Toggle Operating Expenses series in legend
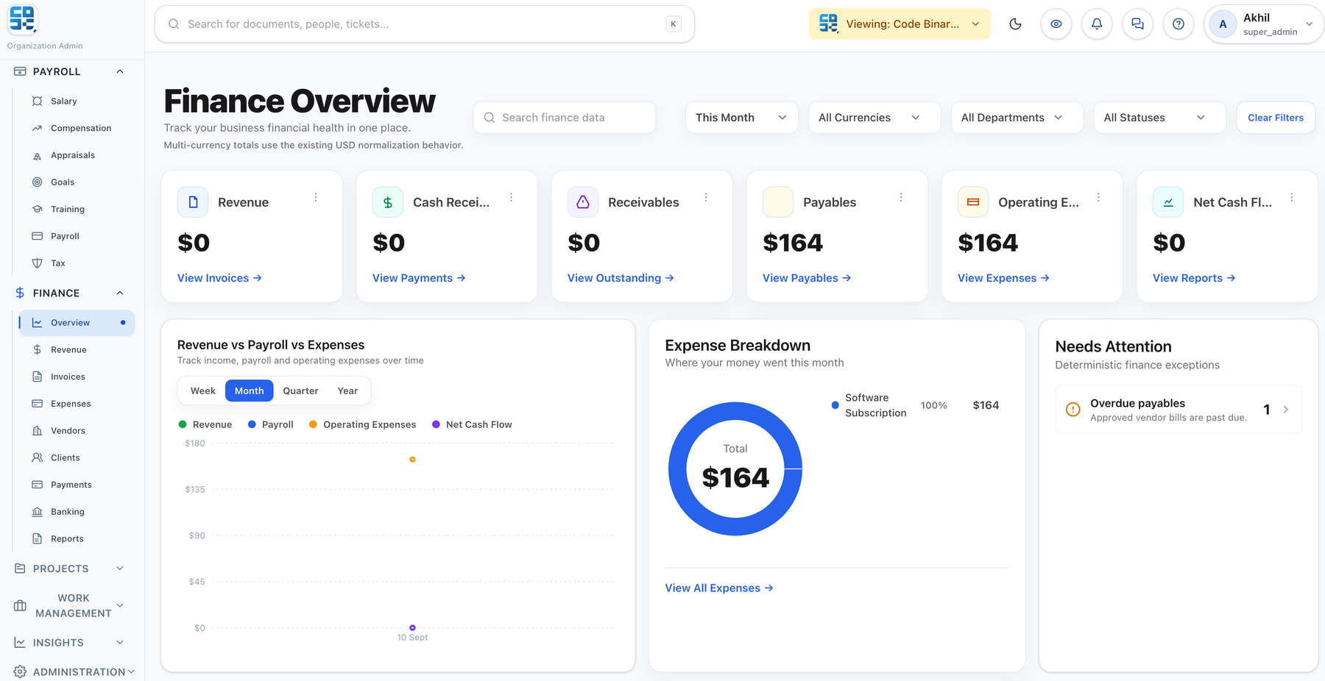Viewport: 1325px width, 681px height. click(x=362, y=425)
